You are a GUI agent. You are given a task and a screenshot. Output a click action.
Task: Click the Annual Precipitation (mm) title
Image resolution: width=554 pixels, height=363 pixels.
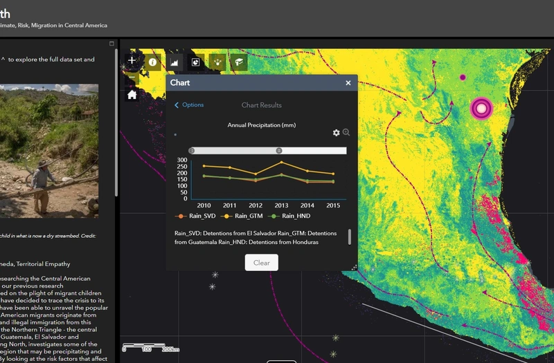coord(262,125)
